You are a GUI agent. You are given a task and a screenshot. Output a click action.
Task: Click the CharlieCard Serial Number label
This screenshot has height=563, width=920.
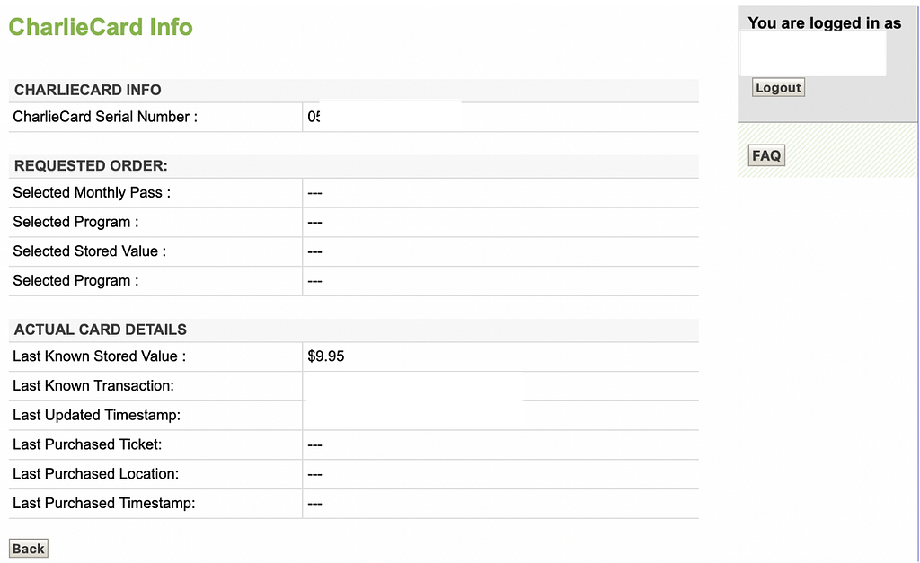[x=105, y=117]
